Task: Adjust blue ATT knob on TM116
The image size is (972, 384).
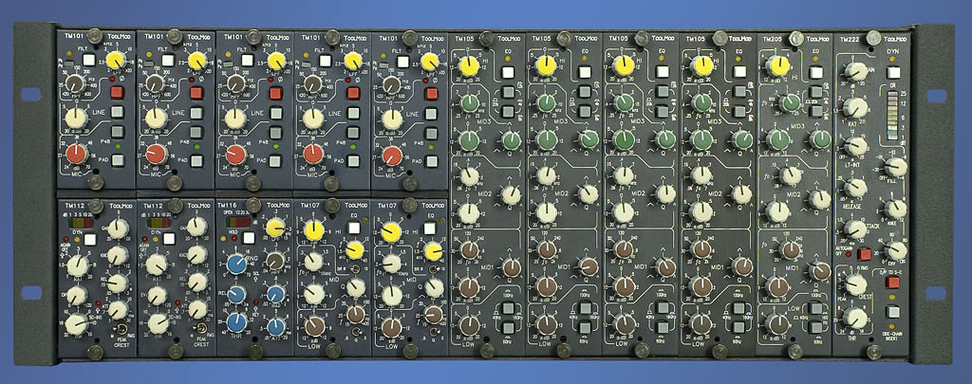Action: [276, 326]
